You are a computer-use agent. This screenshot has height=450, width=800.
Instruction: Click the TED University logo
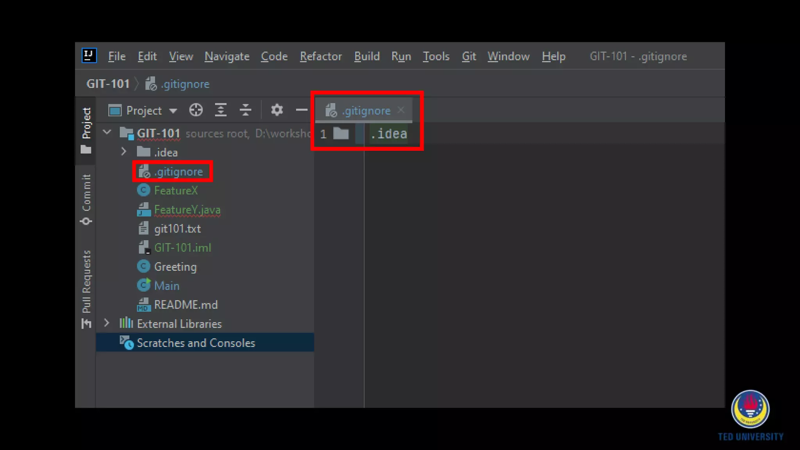(x=750, y=409)
